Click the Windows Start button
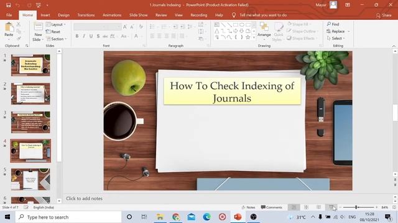 [7, 217]
